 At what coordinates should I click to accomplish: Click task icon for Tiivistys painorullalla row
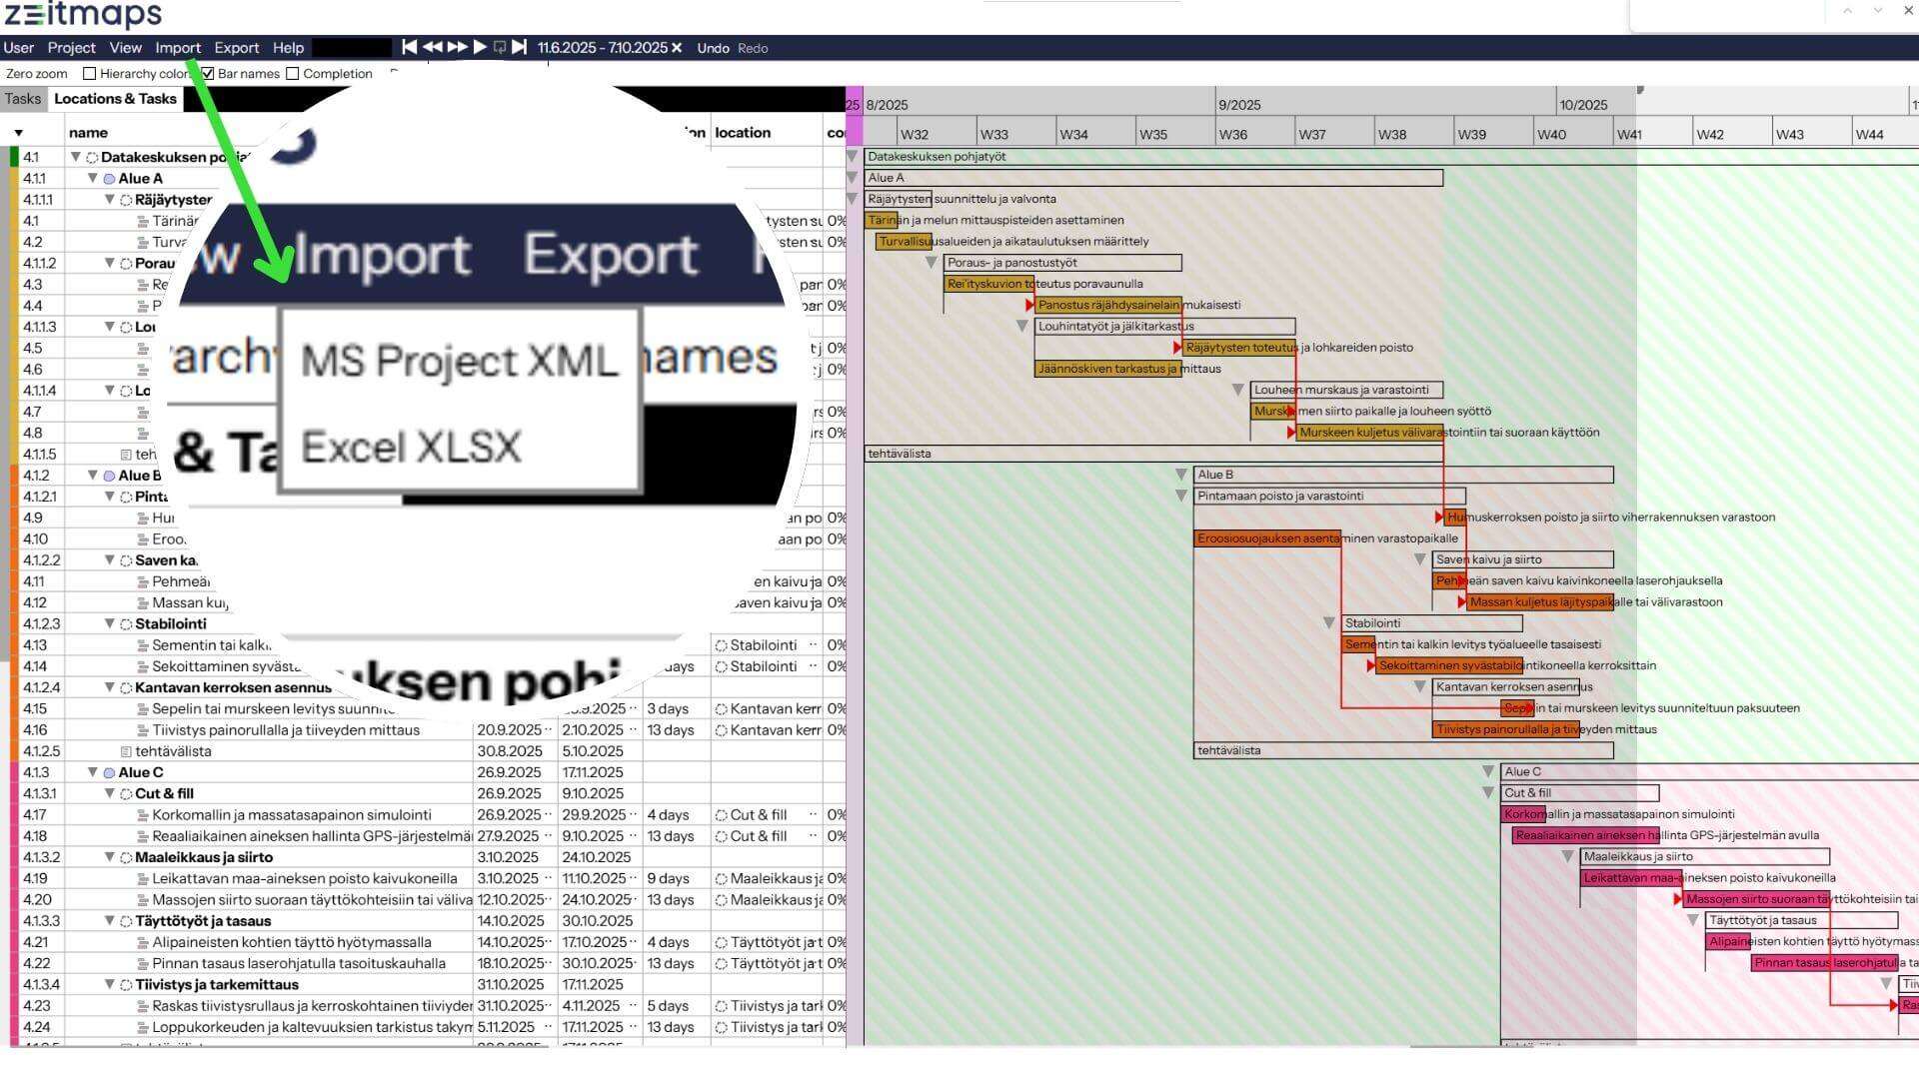pyautogui.click(x=143, y=730)
